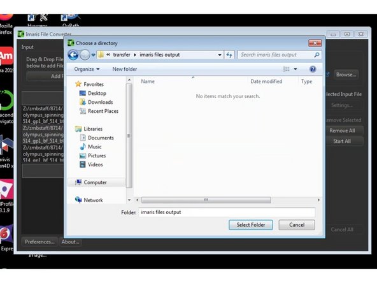Screen dimensions: 377x283
Task: Click 'transfer' in the address breadcrumb
Action: coord(122,55)
